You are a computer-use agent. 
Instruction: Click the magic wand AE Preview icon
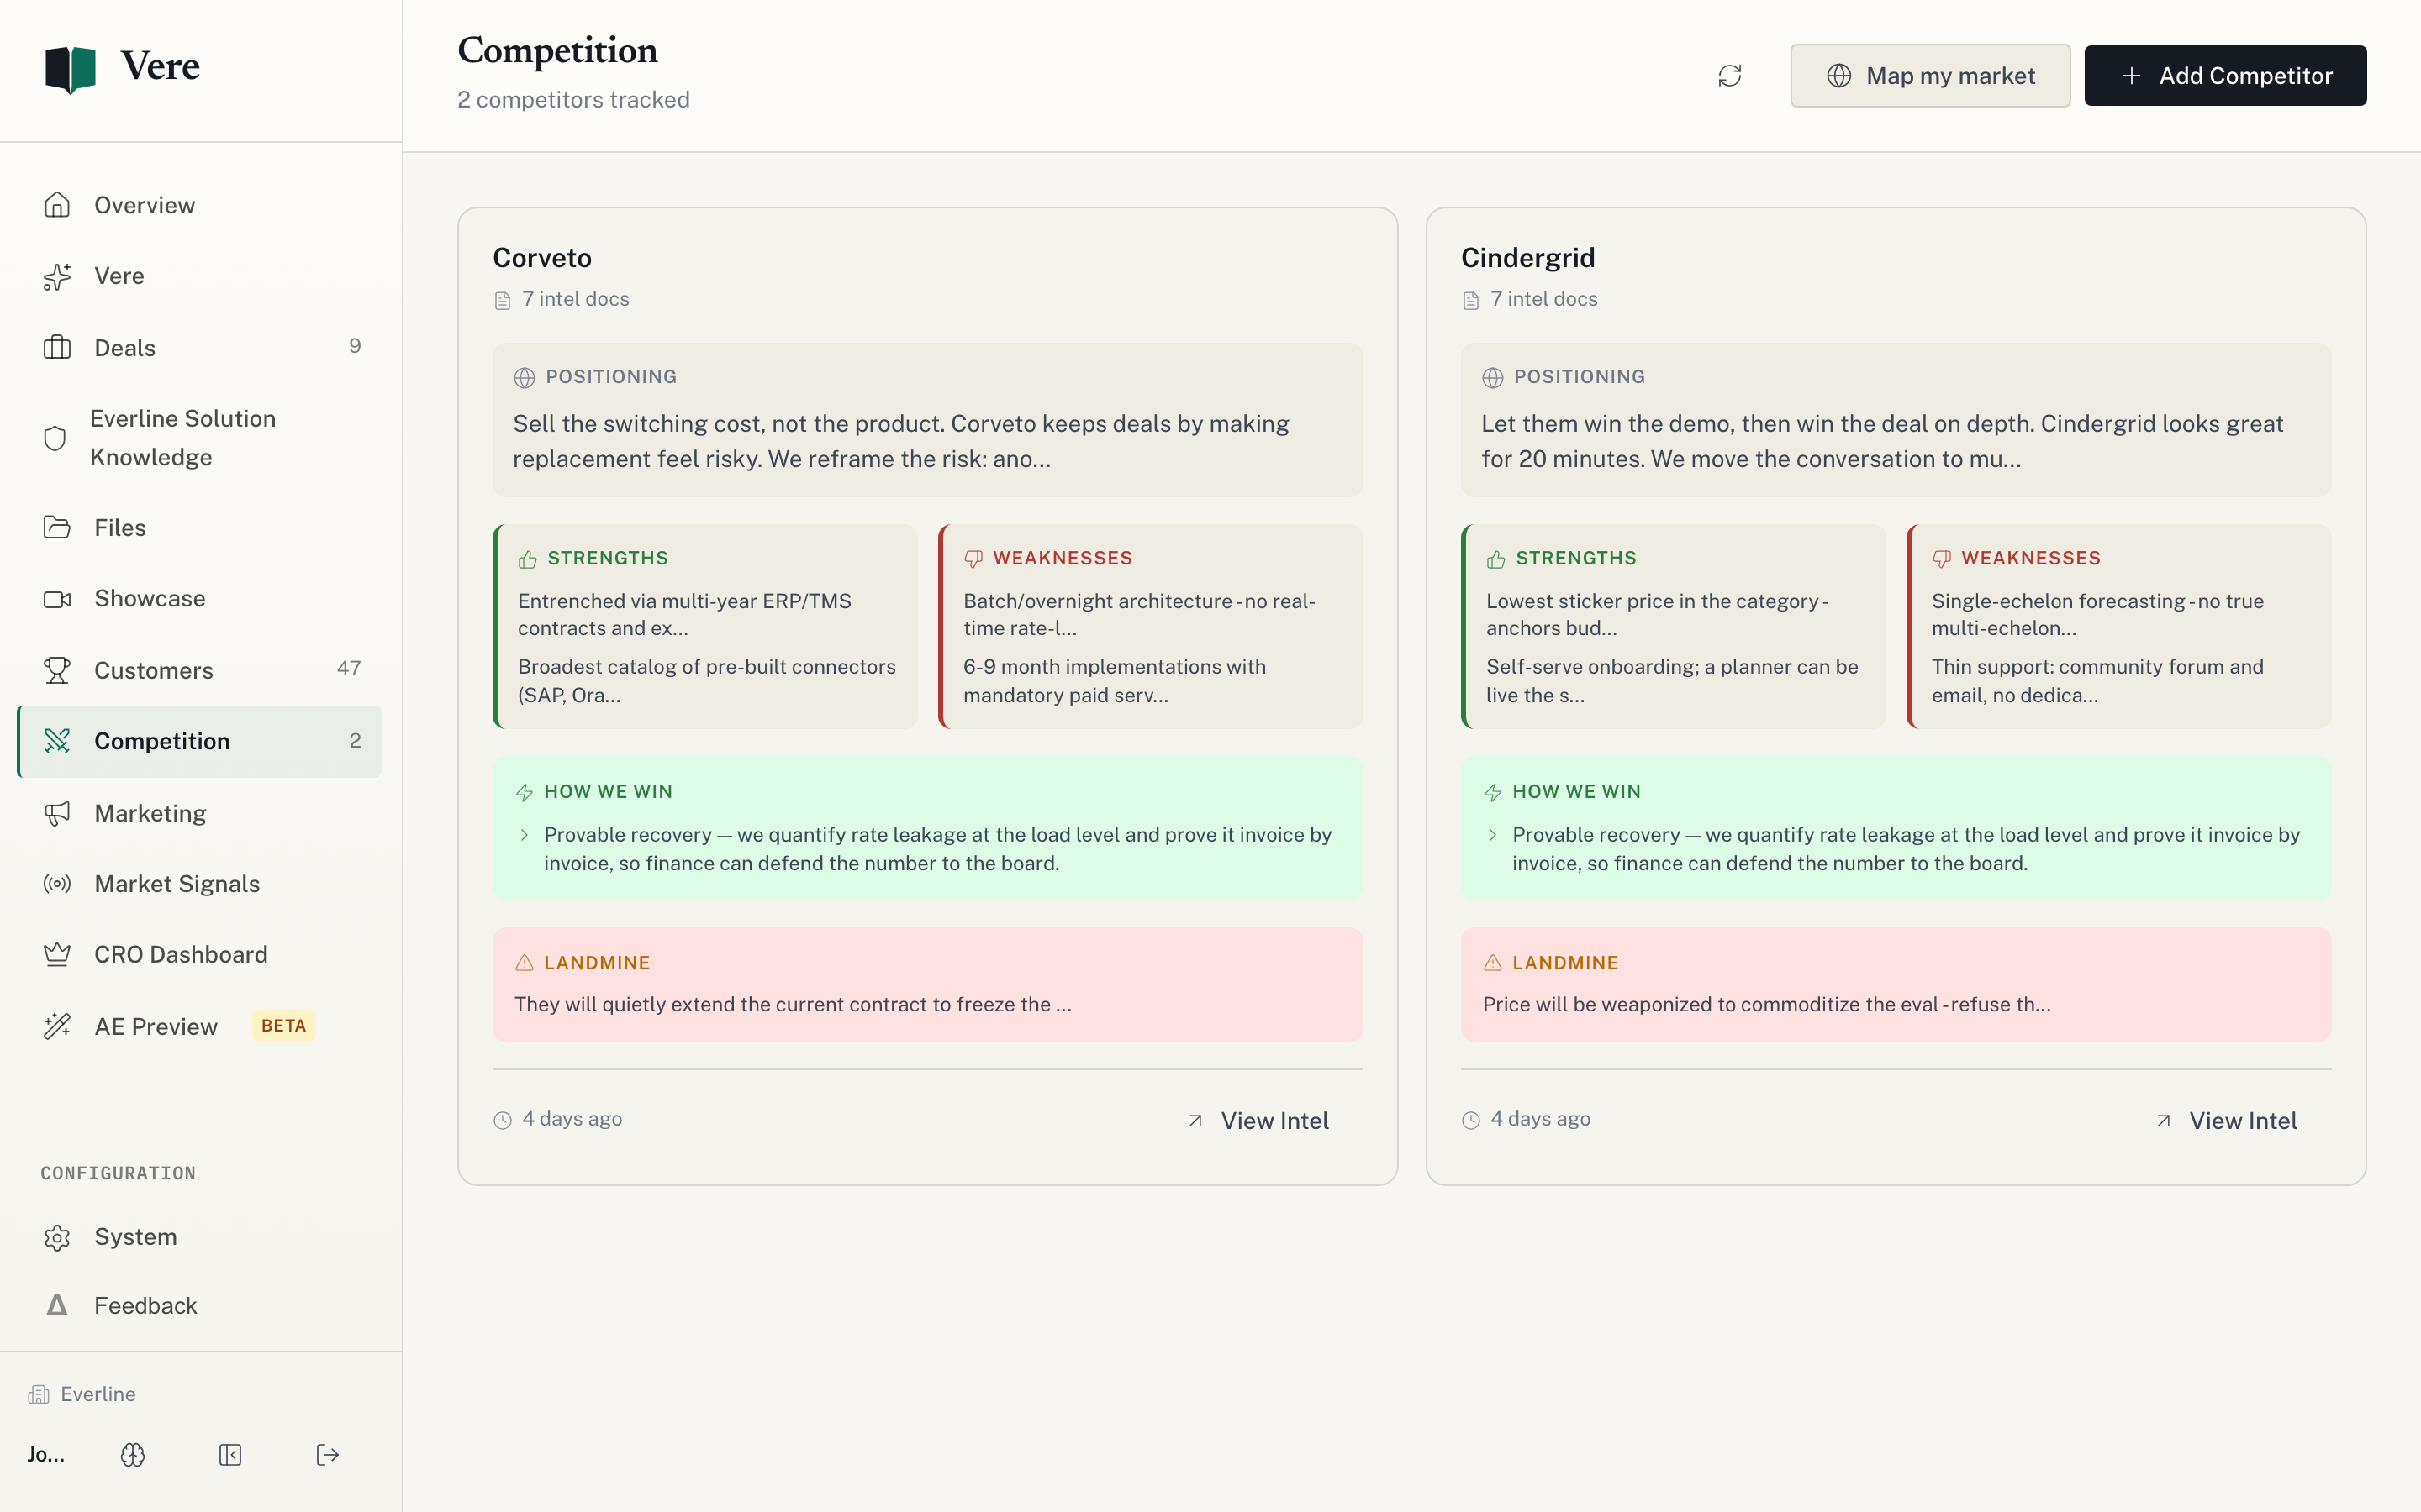57,1026
